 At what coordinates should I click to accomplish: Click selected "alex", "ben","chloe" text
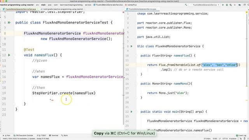pos(220,65)
